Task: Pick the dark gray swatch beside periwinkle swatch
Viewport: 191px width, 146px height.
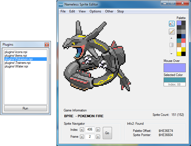Action: point(183,23)
